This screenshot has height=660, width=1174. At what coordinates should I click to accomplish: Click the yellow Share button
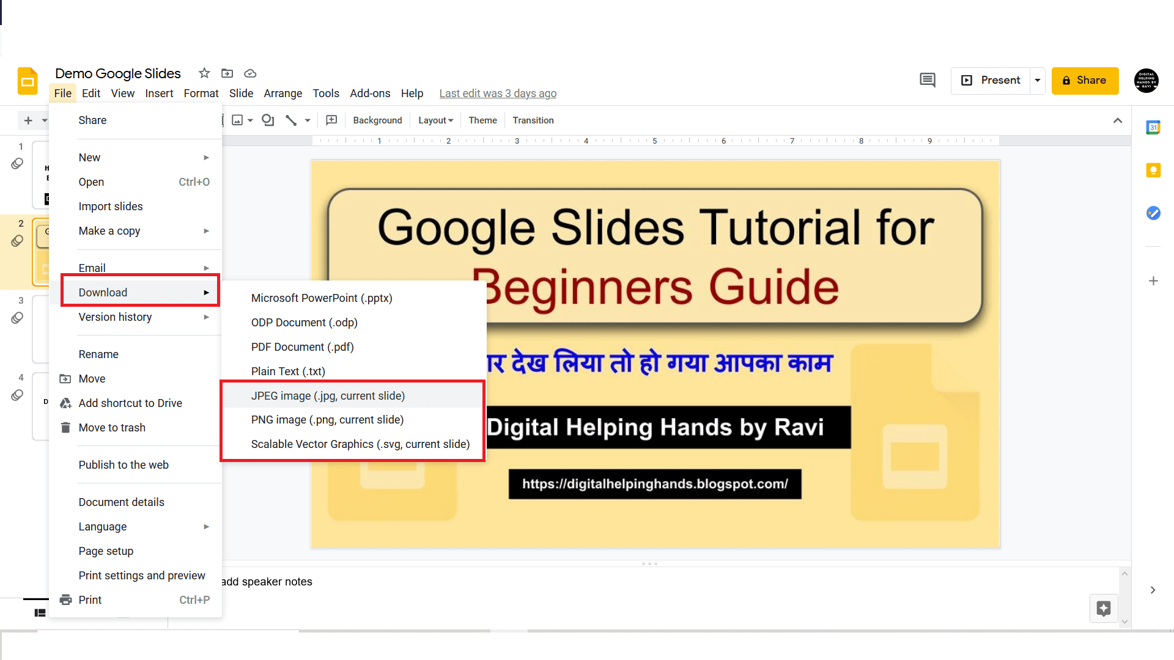pyautogui.click(x=1085, y=81)
